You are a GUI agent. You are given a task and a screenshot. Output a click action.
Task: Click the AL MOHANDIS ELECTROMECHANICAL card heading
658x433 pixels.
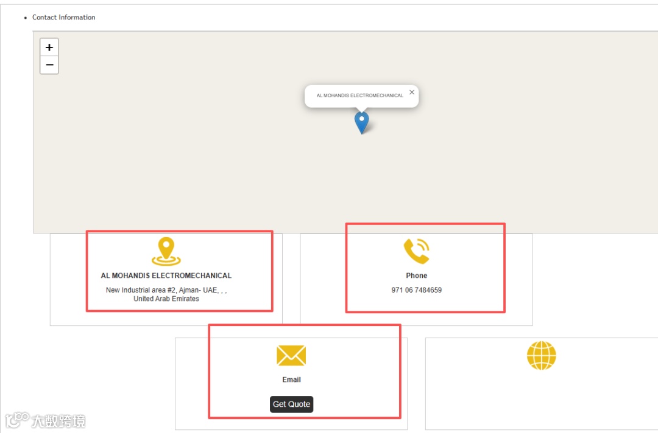tap(166, 275)
